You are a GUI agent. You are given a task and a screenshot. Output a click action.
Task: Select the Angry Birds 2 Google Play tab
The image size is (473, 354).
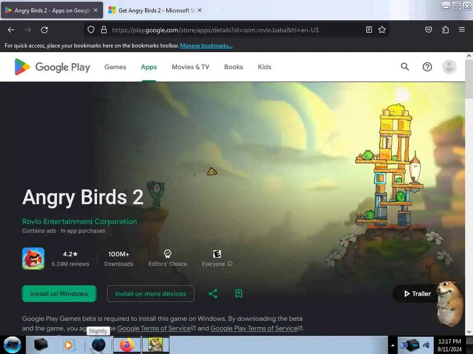tap(52, 10)
